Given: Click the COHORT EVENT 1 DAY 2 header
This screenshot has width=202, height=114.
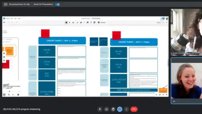Looking at the screenshot, I should pyautogui.click(x=62, y=41).
